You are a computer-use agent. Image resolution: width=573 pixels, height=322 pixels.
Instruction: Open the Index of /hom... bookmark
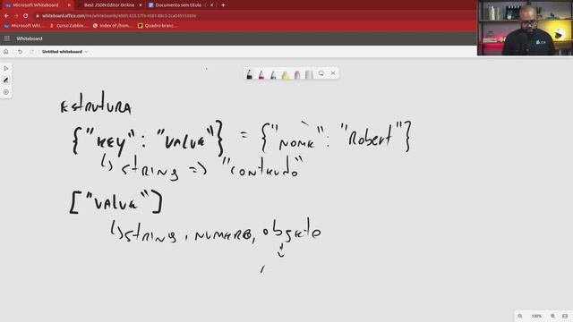point(113,26)
